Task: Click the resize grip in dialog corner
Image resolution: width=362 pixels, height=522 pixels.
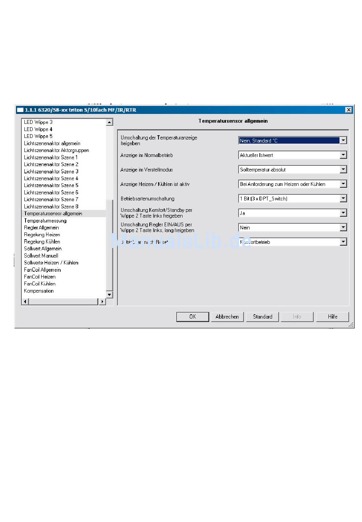Action: 351,325
